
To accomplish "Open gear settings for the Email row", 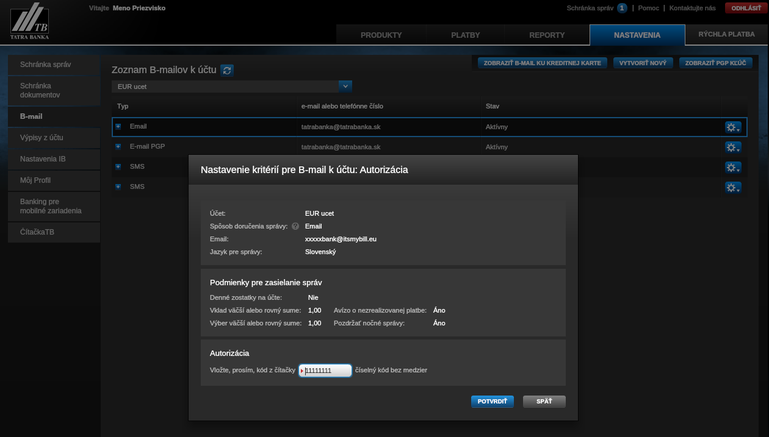I will (x=732, y=127).
